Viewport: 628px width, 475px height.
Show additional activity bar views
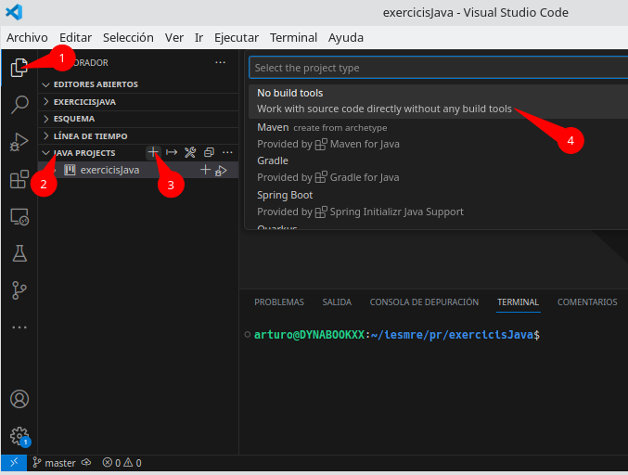pyautogui.click(x=19, y=327)
